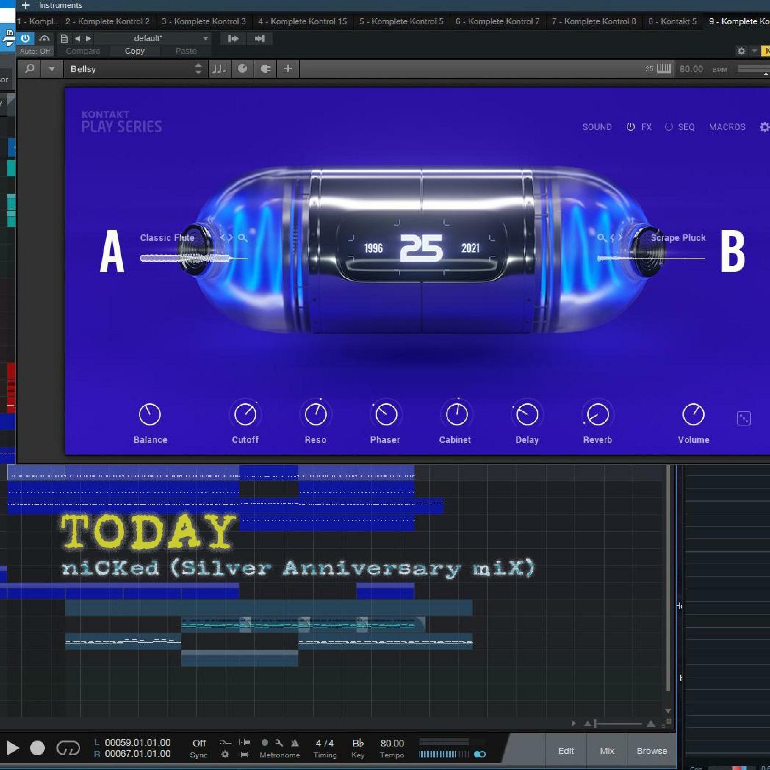Switch to 8 - Kontakt 5 tab
Image resolution: width=770 pixels, height=770 pixels.
click(672, 22)
